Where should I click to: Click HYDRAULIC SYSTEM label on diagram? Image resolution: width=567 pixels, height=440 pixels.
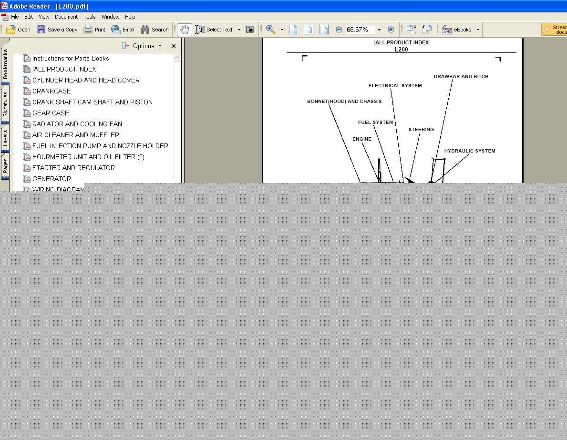[470, 151]
